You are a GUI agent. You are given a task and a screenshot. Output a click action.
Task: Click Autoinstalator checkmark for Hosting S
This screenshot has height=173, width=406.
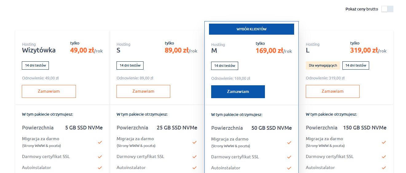coord(195,168)
